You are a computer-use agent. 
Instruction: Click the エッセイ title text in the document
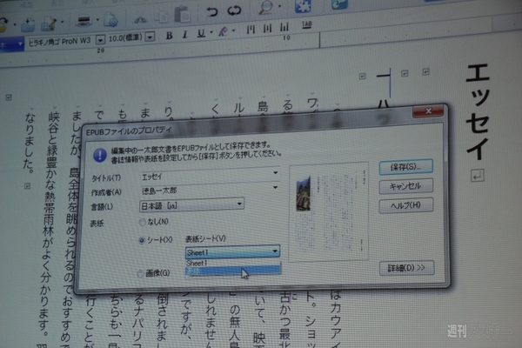click(478, 112)
